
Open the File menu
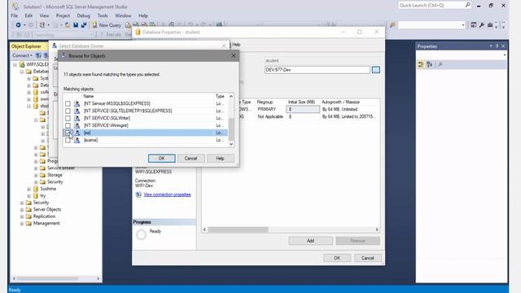click(15, 15)
